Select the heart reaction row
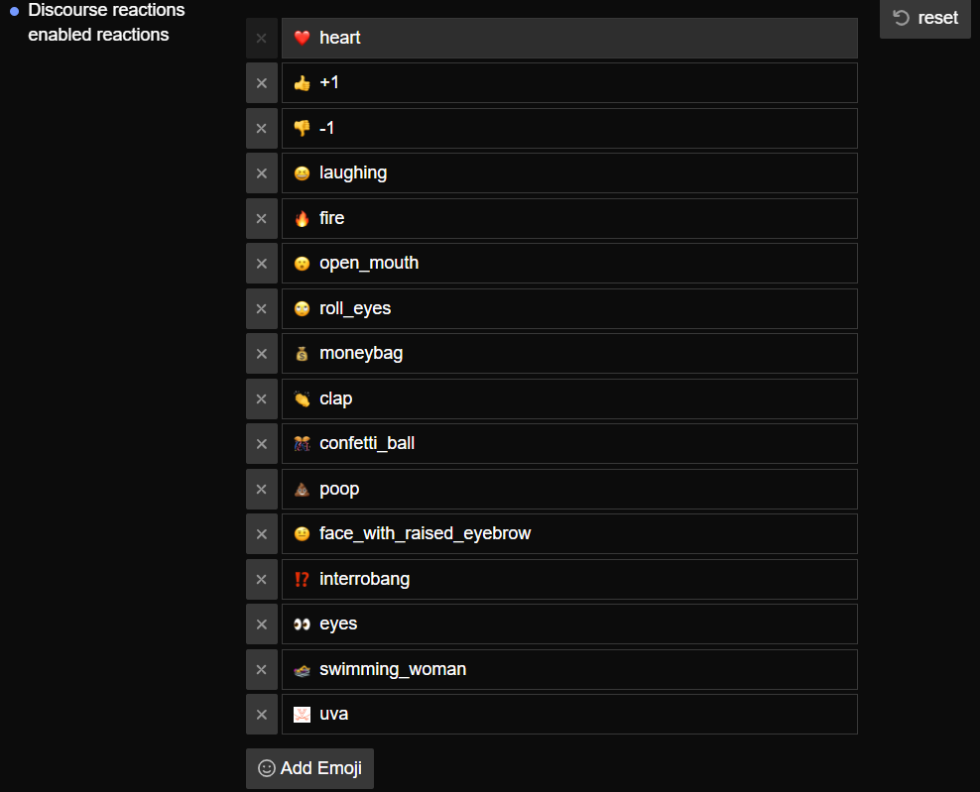This screenshot has width=980, height=792. 569,38
